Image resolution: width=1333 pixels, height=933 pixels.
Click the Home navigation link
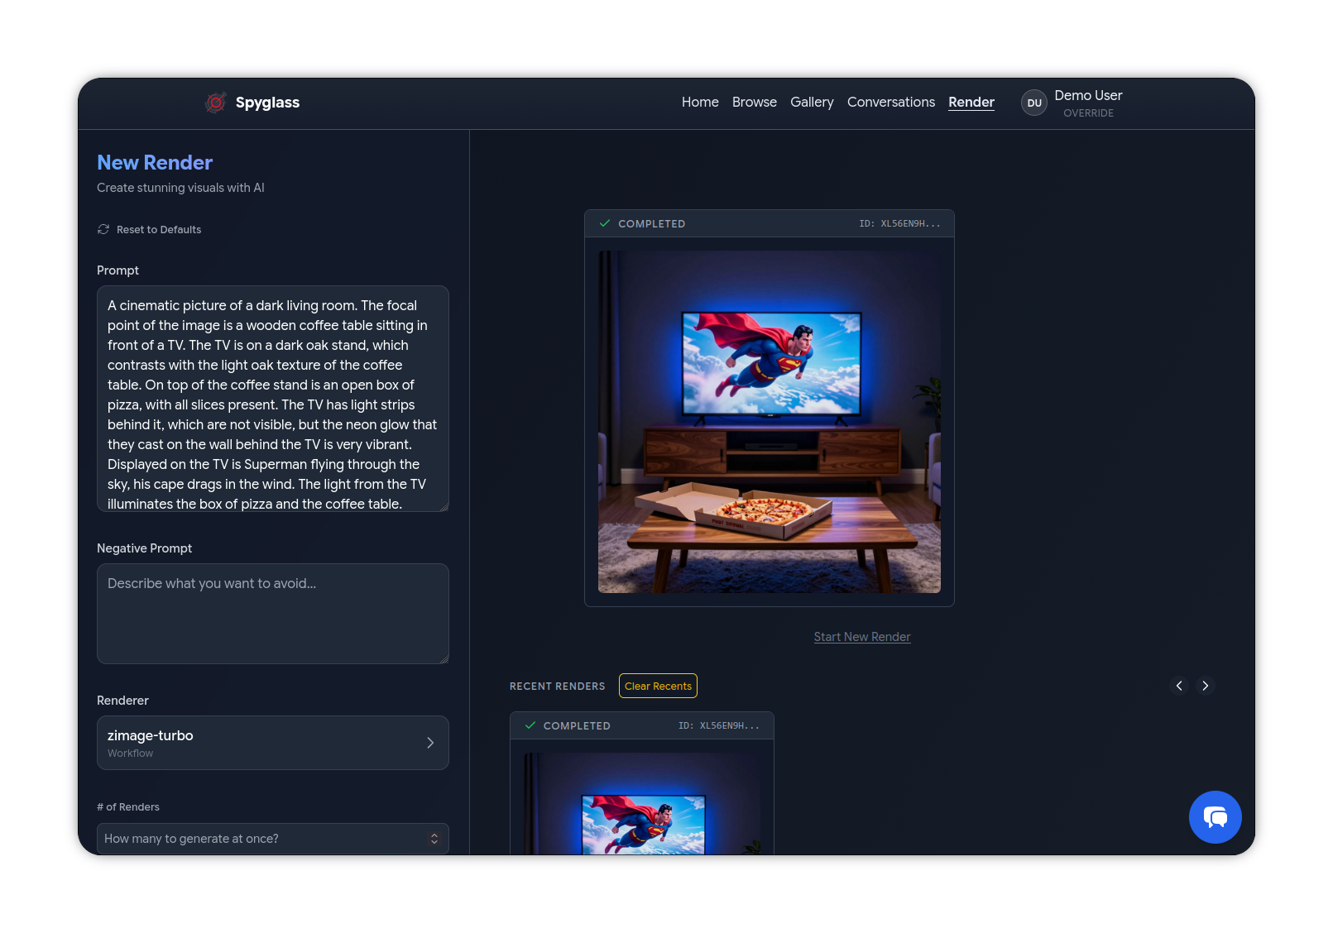(700, 102)
